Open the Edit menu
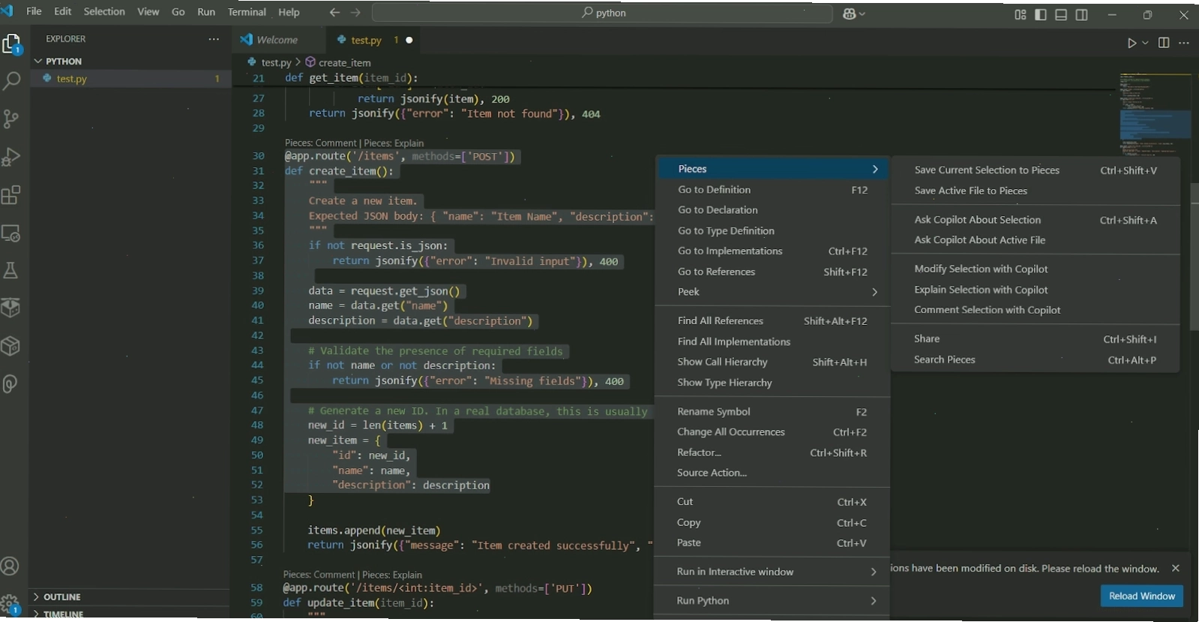The image size is (1199, 622). pyautogui.click(x=63, y=11)
